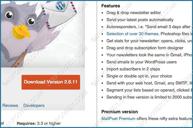Click the Send your latest posts automatically line
Viewport: 193px width, 128px height.
[140, 20]
